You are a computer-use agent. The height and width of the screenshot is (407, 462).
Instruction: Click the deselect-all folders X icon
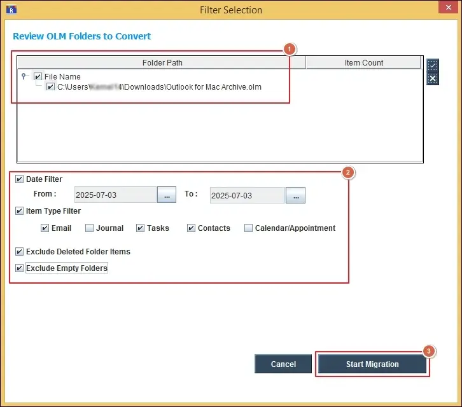(433, 78)
